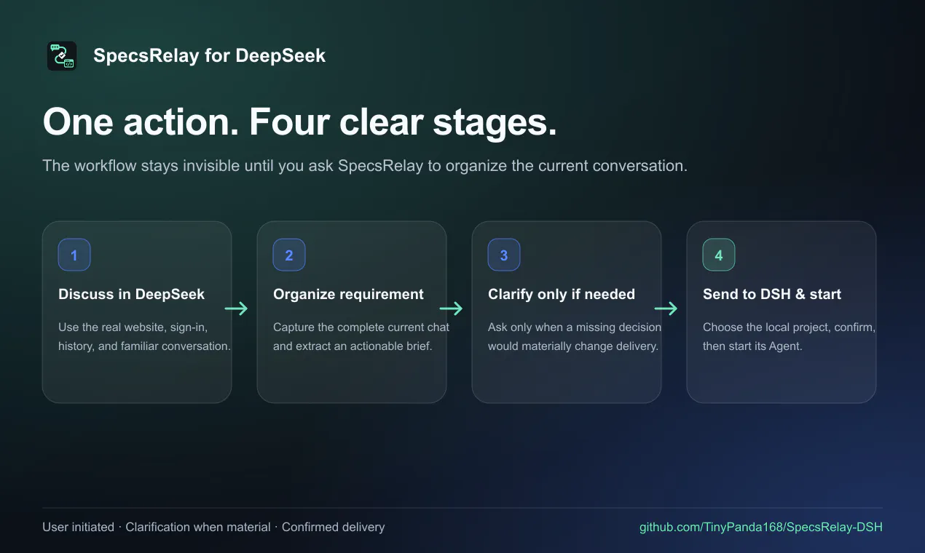Click text 'Capture the complete current chat'
925x553 pixels.
click(x=361, y=327)
